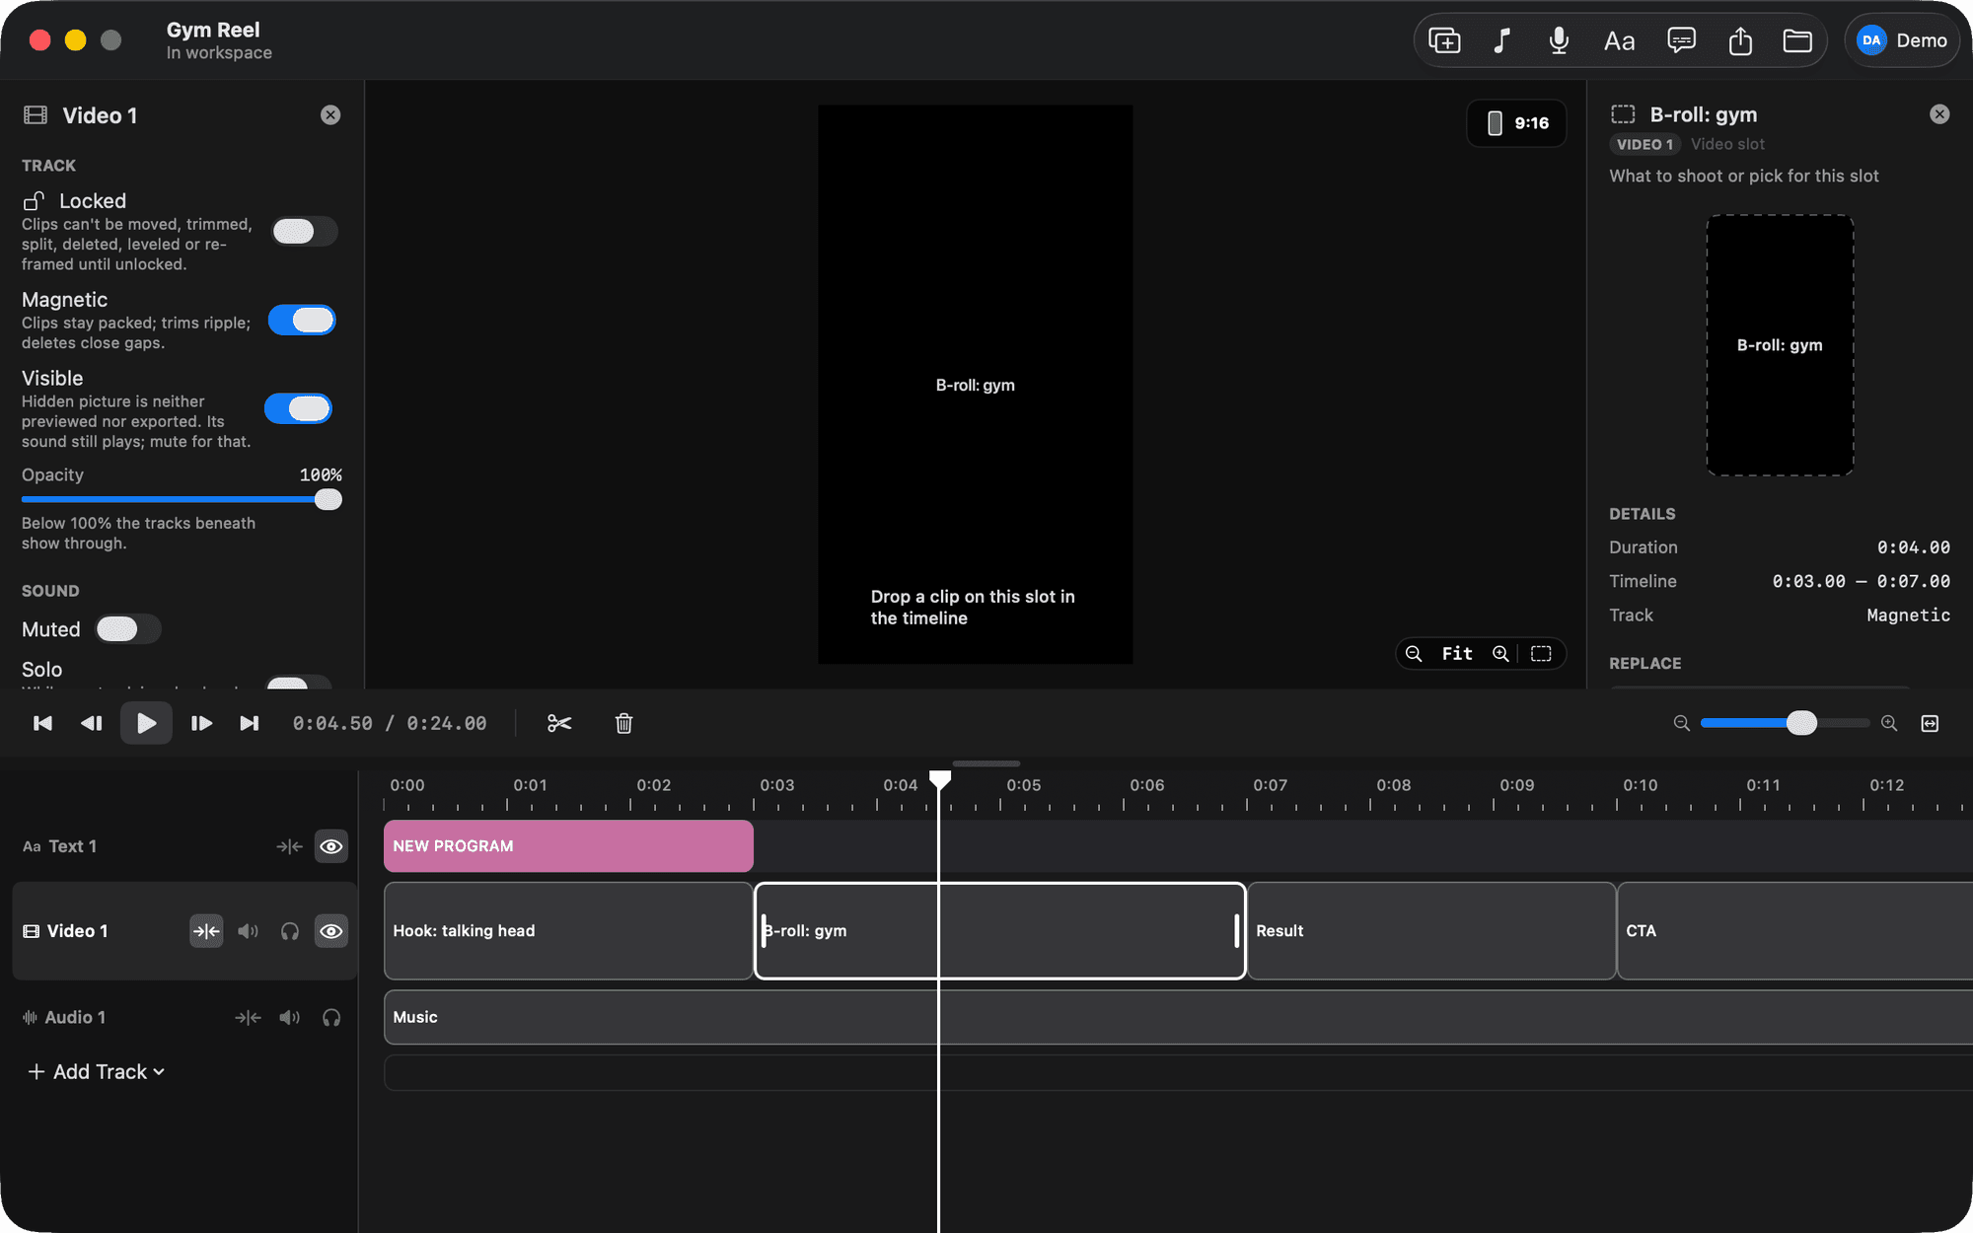The image size is (1973, 1233).
Task: Select the Hook: talking head clip
Action: [x=568, y=931]
